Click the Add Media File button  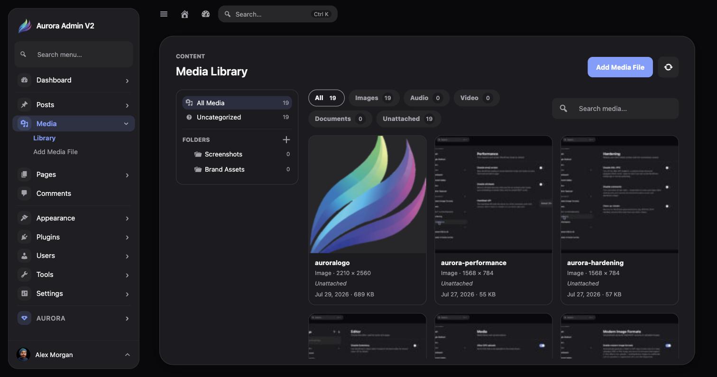(x=620, y=67)
